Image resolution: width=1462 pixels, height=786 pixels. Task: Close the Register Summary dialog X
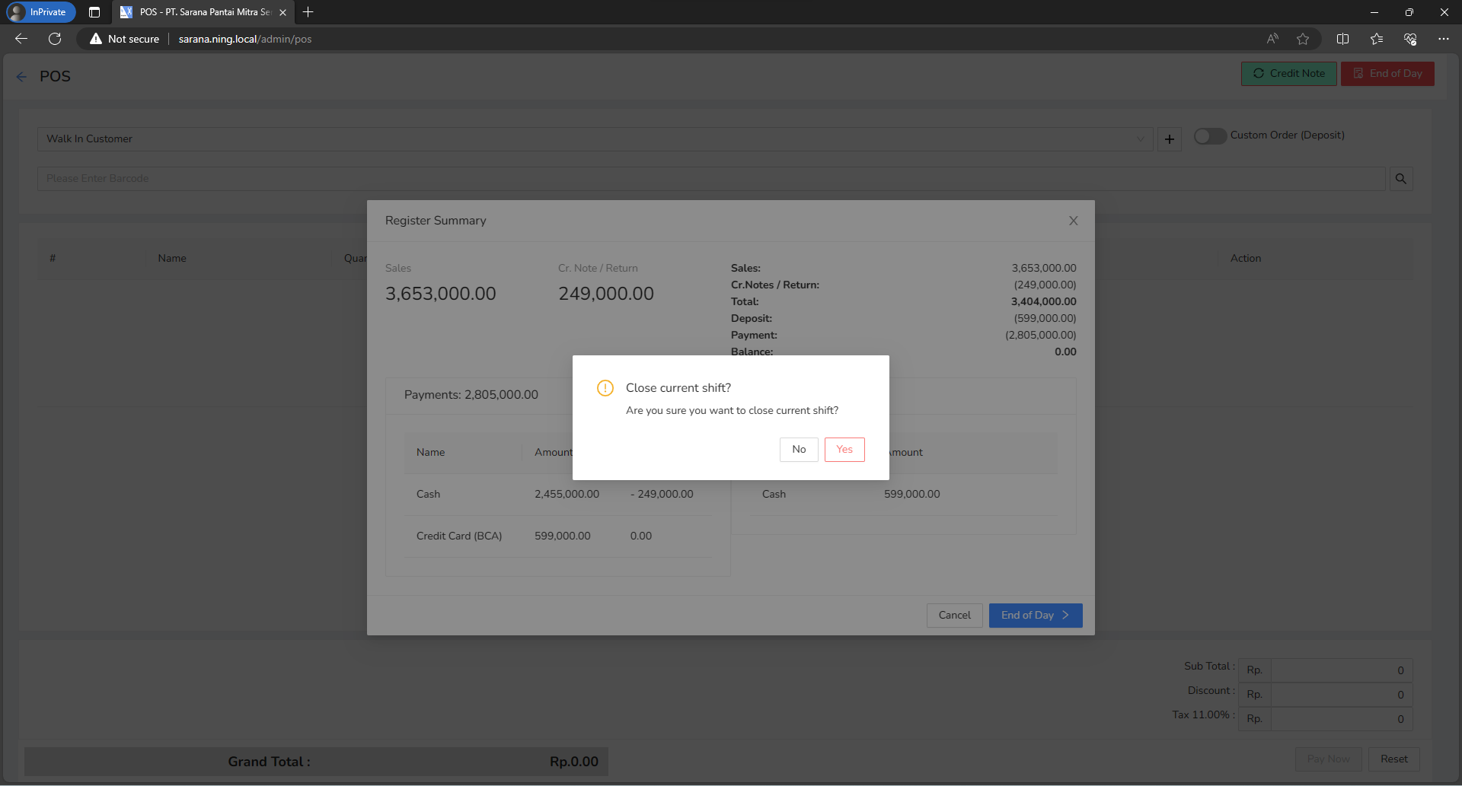tap(1074, 221)
